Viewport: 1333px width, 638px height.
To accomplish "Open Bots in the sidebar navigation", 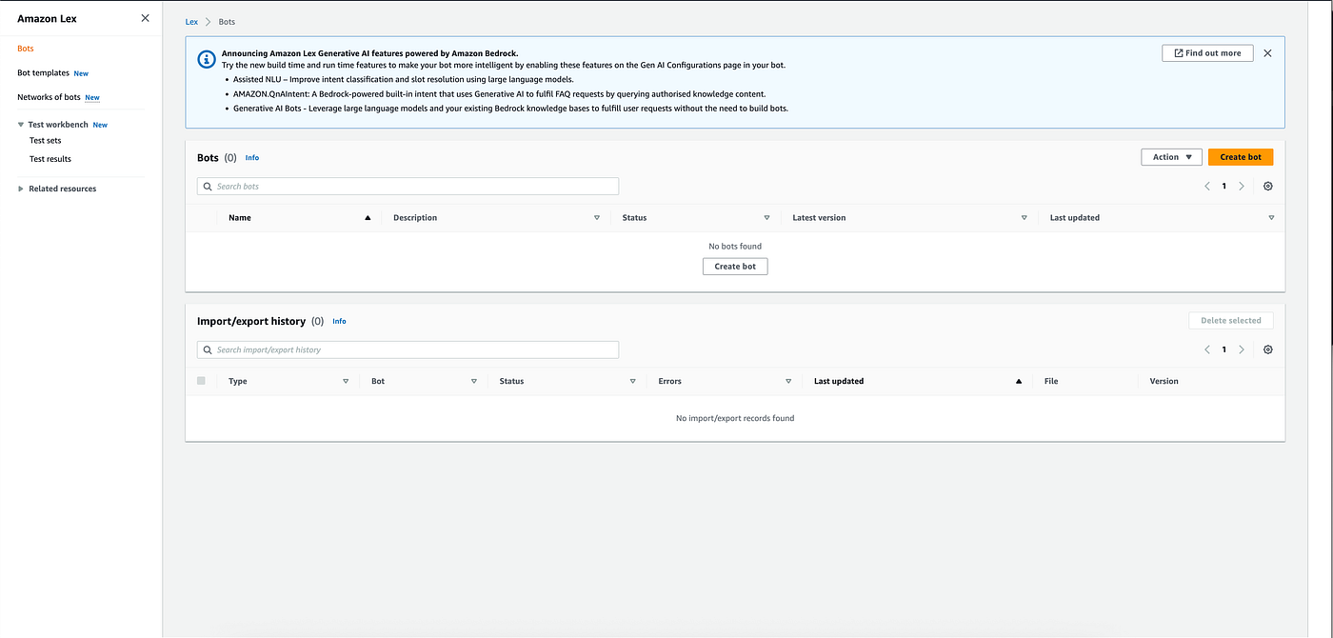I will [x=26, y=48].
